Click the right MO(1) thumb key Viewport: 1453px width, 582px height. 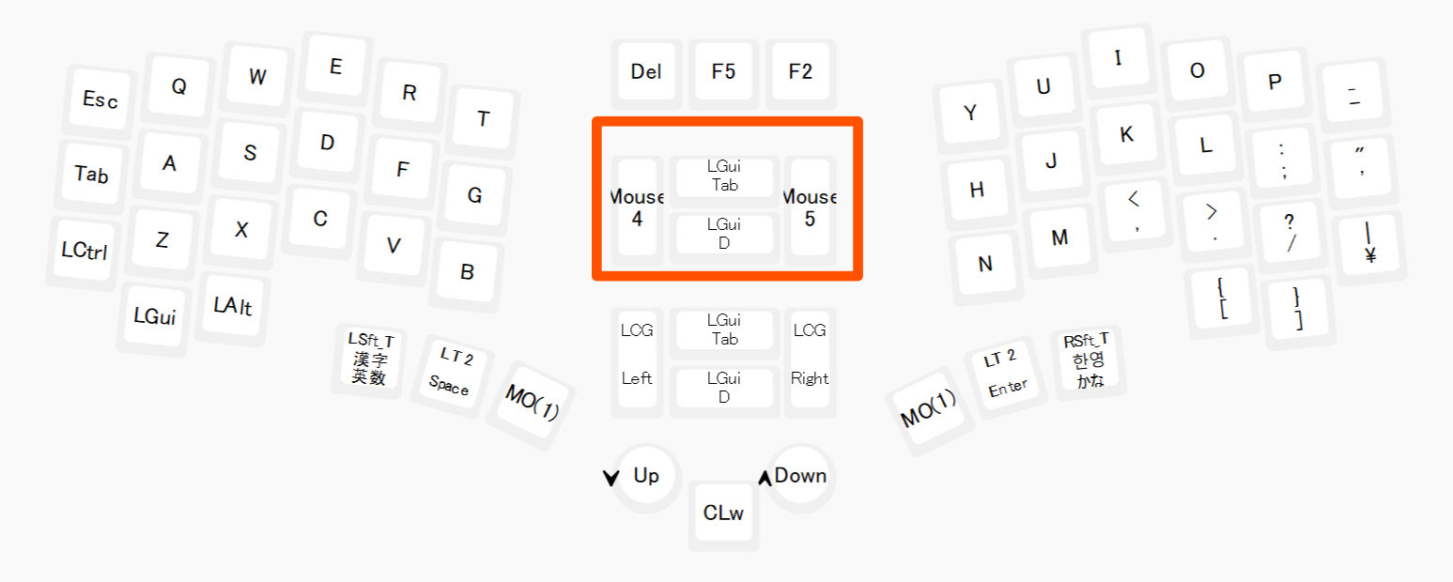[x=928, y=407]
